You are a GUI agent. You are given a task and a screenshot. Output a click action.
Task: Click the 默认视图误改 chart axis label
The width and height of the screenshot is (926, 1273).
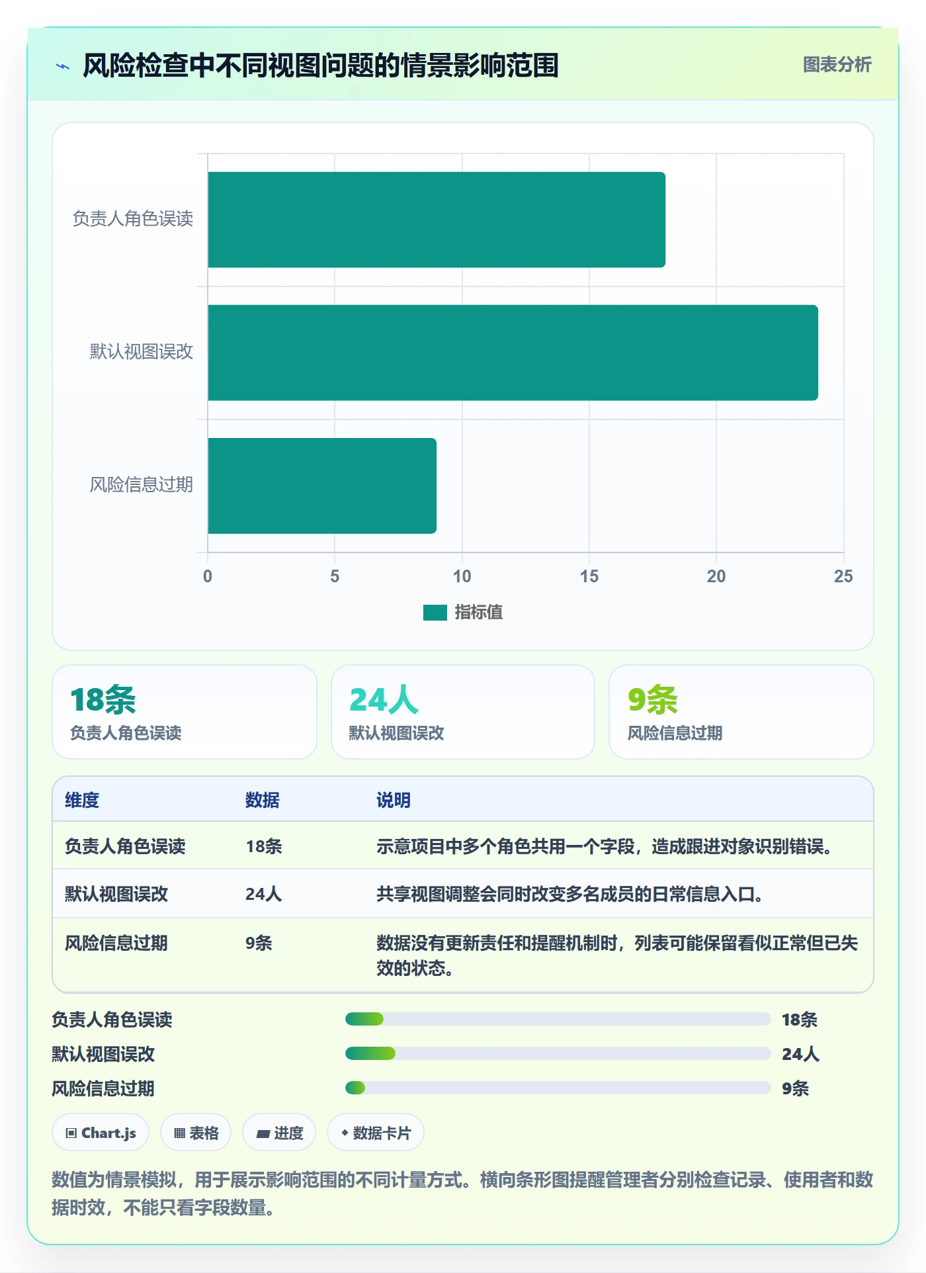[x=141, y=352]
